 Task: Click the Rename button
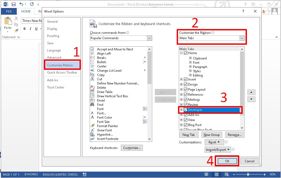pos(234,135)
